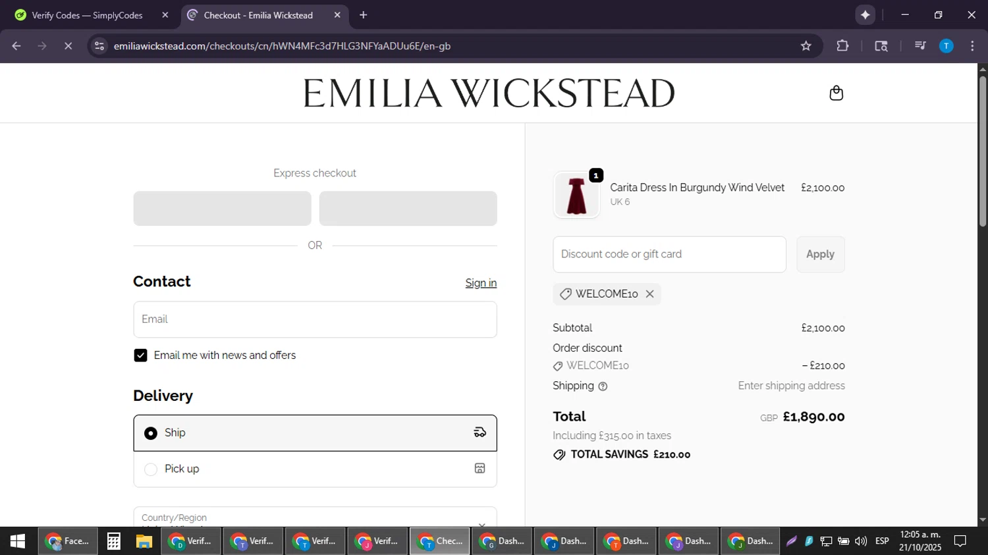
Task: Click the forward navigation arrow
Action: pyautogui.click(x=42, y=46)
